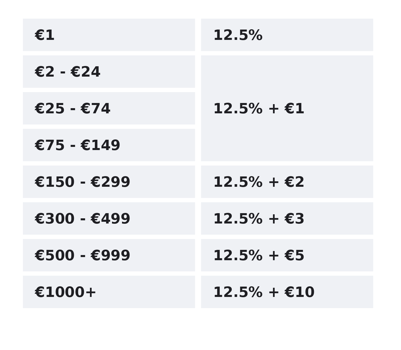Click the "€149" upper bound text

100,145
